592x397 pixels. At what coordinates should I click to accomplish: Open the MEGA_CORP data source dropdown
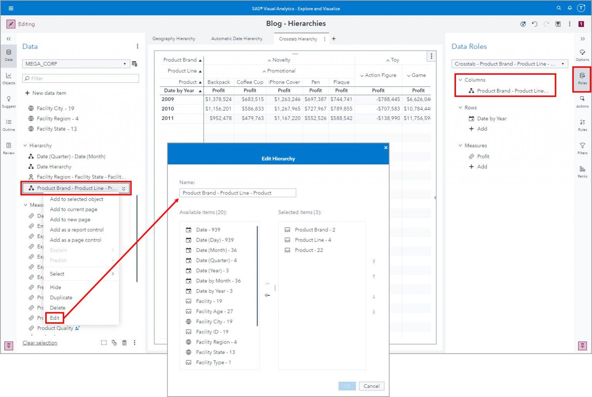[x=124, y=64]
